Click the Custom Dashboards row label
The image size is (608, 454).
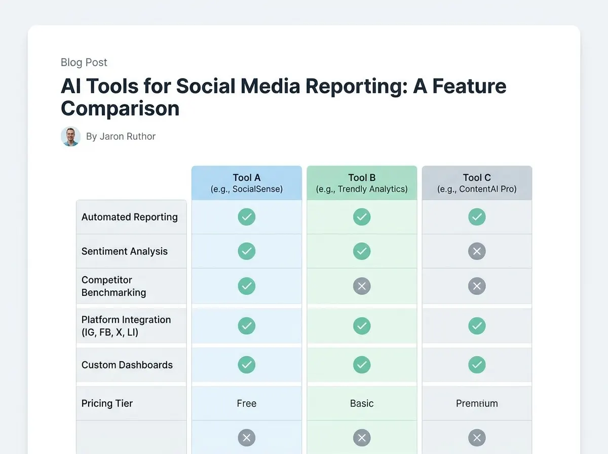(127, 365)
